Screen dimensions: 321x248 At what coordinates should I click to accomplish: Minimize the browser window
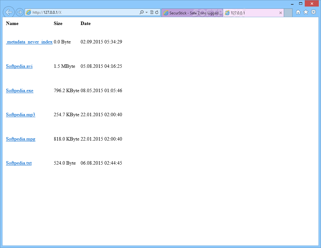point(292,4)
